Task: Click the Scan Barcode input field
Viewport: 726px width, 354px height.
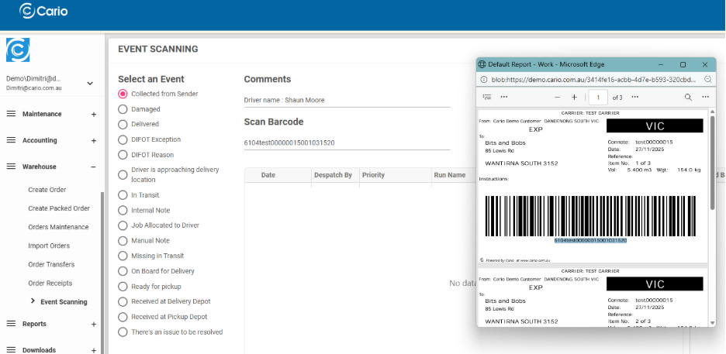Action: pyautogui.click(x=347, y=143)
